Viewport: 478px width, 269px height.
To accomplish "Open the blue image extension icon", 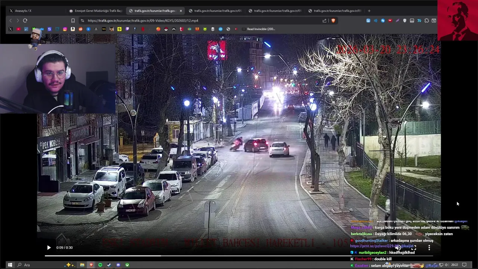I will pyautogui.click(x=368, y=21).
